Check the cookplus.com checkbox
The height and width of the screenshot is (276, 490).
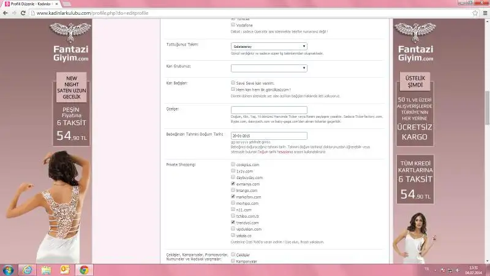click(x=233, y=164)
